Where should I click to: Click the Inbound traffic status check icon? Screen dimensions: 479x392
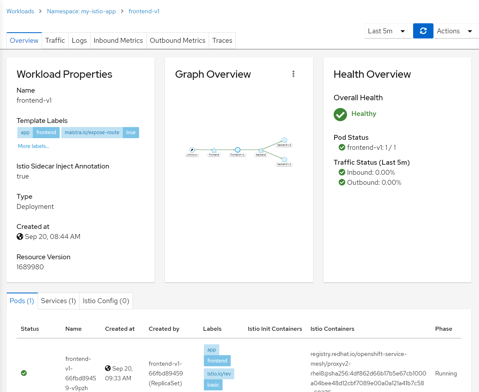coord(342,172)
